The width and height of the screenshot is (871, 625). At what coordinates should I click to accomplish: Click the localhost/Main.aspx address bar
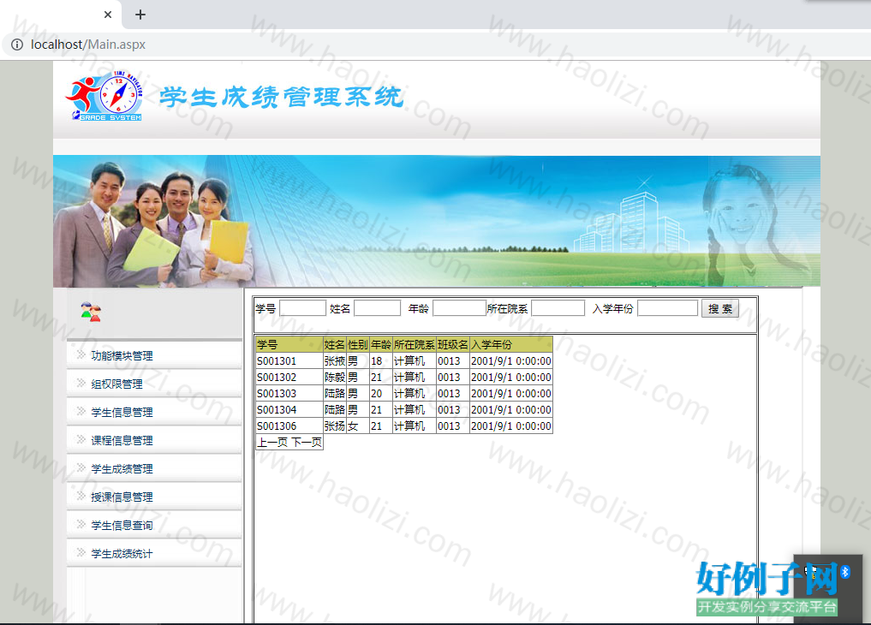[x=87, y=45]
